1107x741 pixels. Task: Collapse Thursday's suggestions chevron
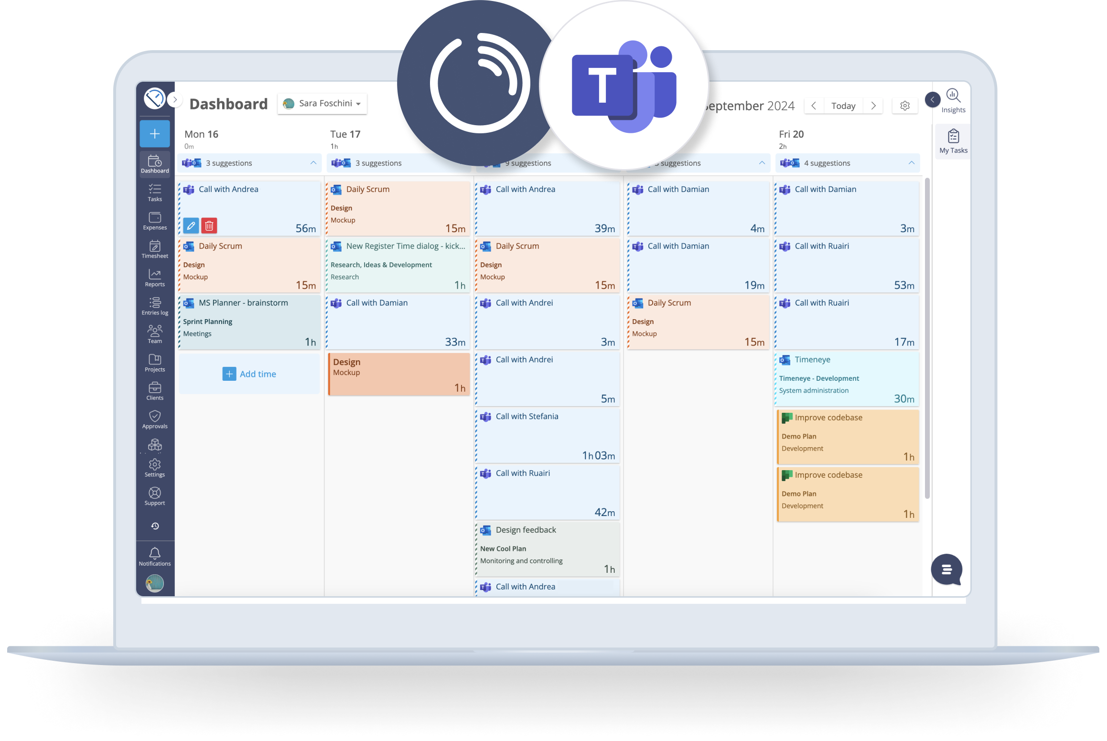pos(762,163)
